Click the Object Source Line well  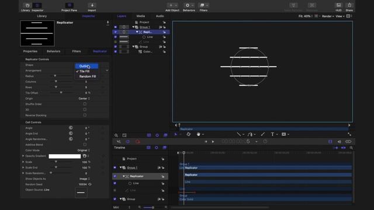[x=81, y=192]
